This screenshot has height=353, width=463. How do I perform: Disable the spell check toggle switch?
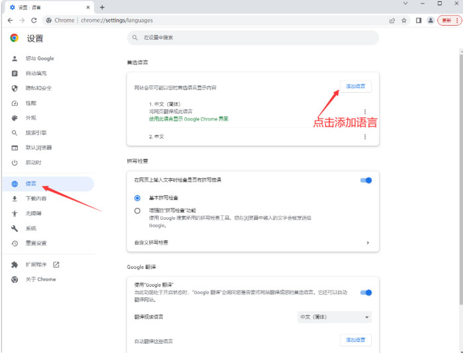[x=366, y=180]
